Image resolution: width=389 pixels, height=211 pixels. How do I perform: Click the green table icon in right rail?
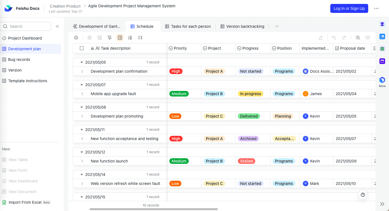pos(382,49)
